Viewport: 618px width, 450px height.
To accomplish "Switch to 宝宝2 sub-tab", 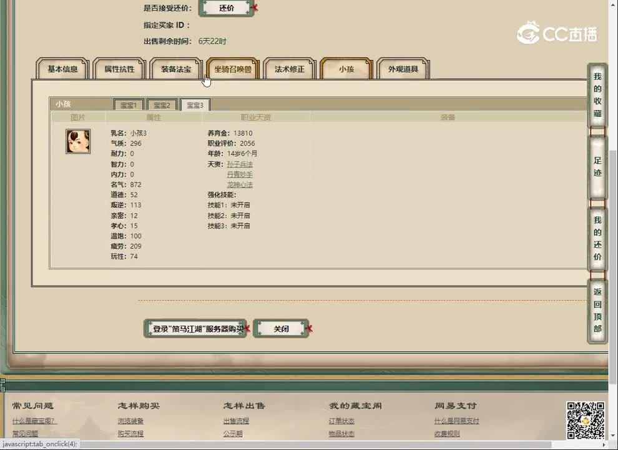I will (x=161, y=104).
